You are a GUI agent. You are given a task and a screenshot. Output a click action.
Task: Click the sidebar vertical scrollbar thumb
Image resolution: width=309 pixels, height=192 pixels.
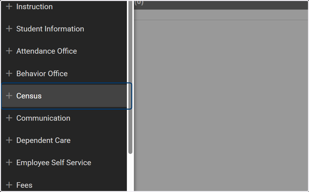point(130,77)
